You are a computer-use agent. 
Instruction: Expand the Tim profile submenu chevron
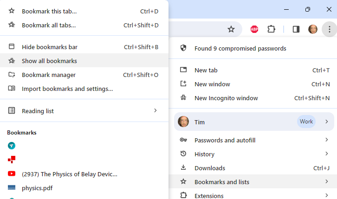327,122
